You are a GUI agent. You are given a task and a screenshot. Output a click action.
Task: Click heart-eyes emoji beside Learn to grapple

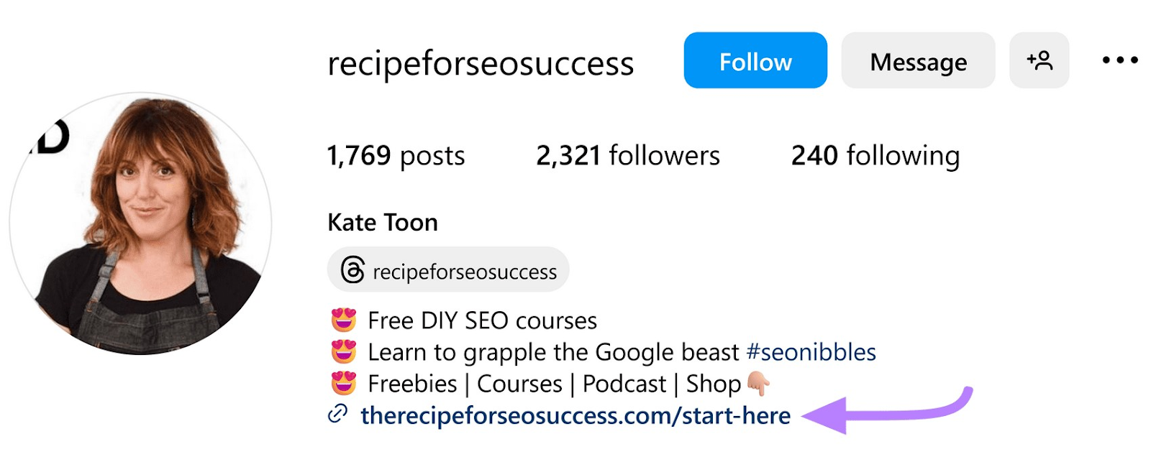(x=344, y=352)
